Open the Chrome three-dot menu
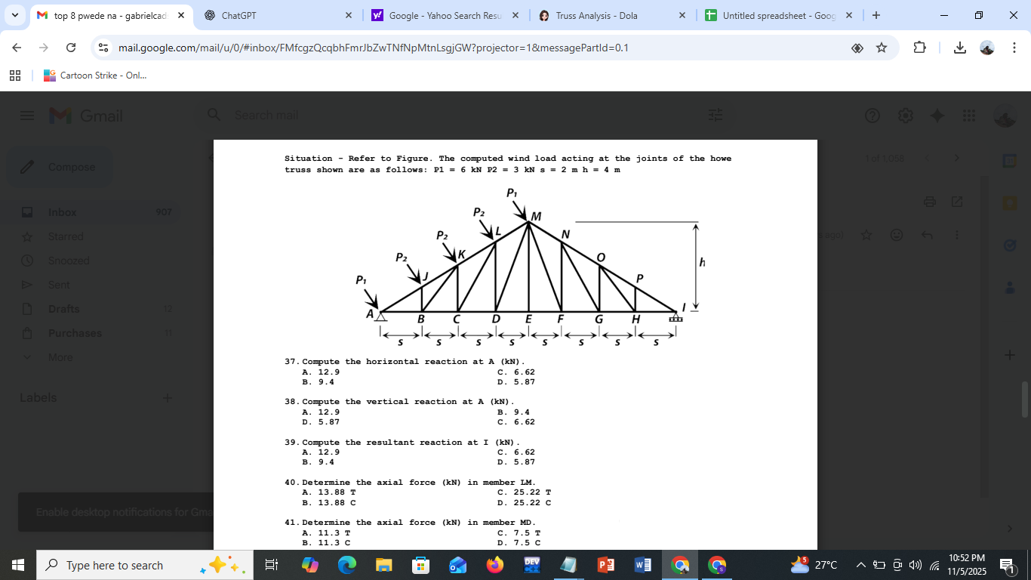This screenshot has width=1031, height=580. tap(1014, 48)
